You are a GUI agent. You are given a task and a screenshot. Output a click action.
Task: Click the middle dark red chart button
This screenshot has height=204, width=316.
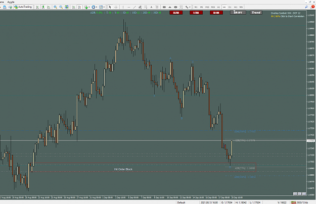coord(196,13)
